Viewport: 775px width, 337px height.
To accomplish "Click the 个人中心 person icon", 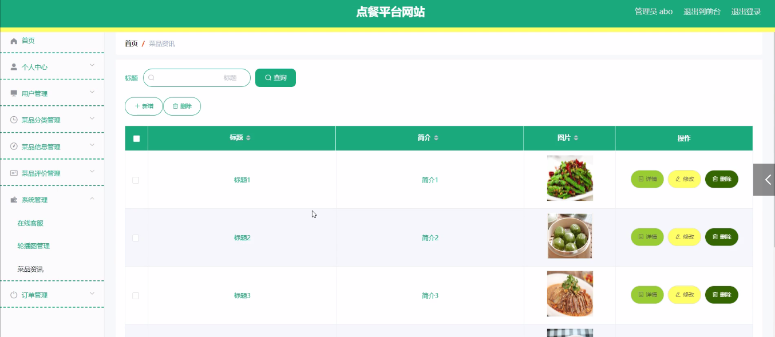I will 14,67.
